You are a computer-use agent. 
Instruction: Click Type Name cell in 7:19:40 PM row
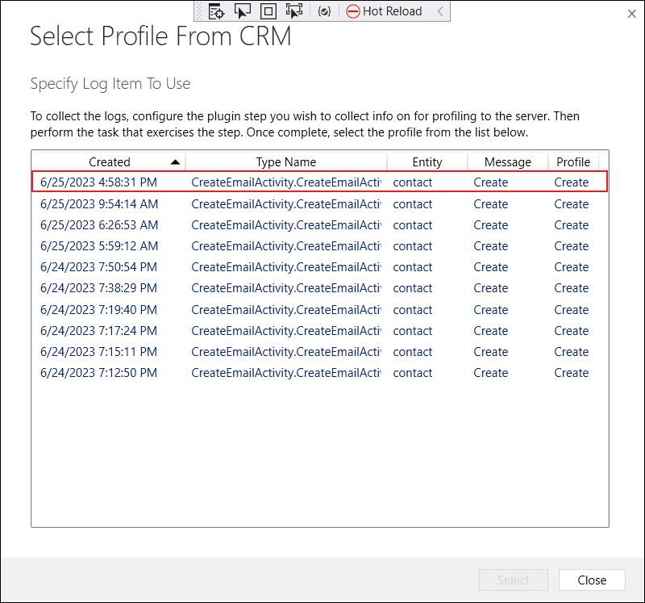[x=286, y=310]
